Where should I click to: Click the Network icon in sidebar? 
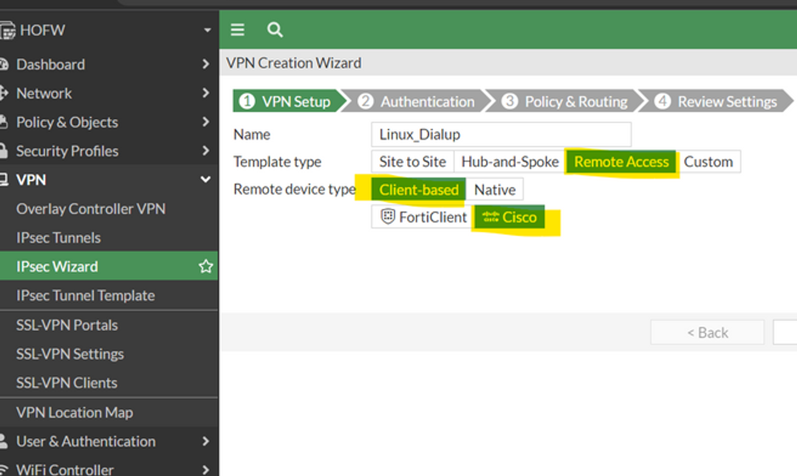point(4,93)
